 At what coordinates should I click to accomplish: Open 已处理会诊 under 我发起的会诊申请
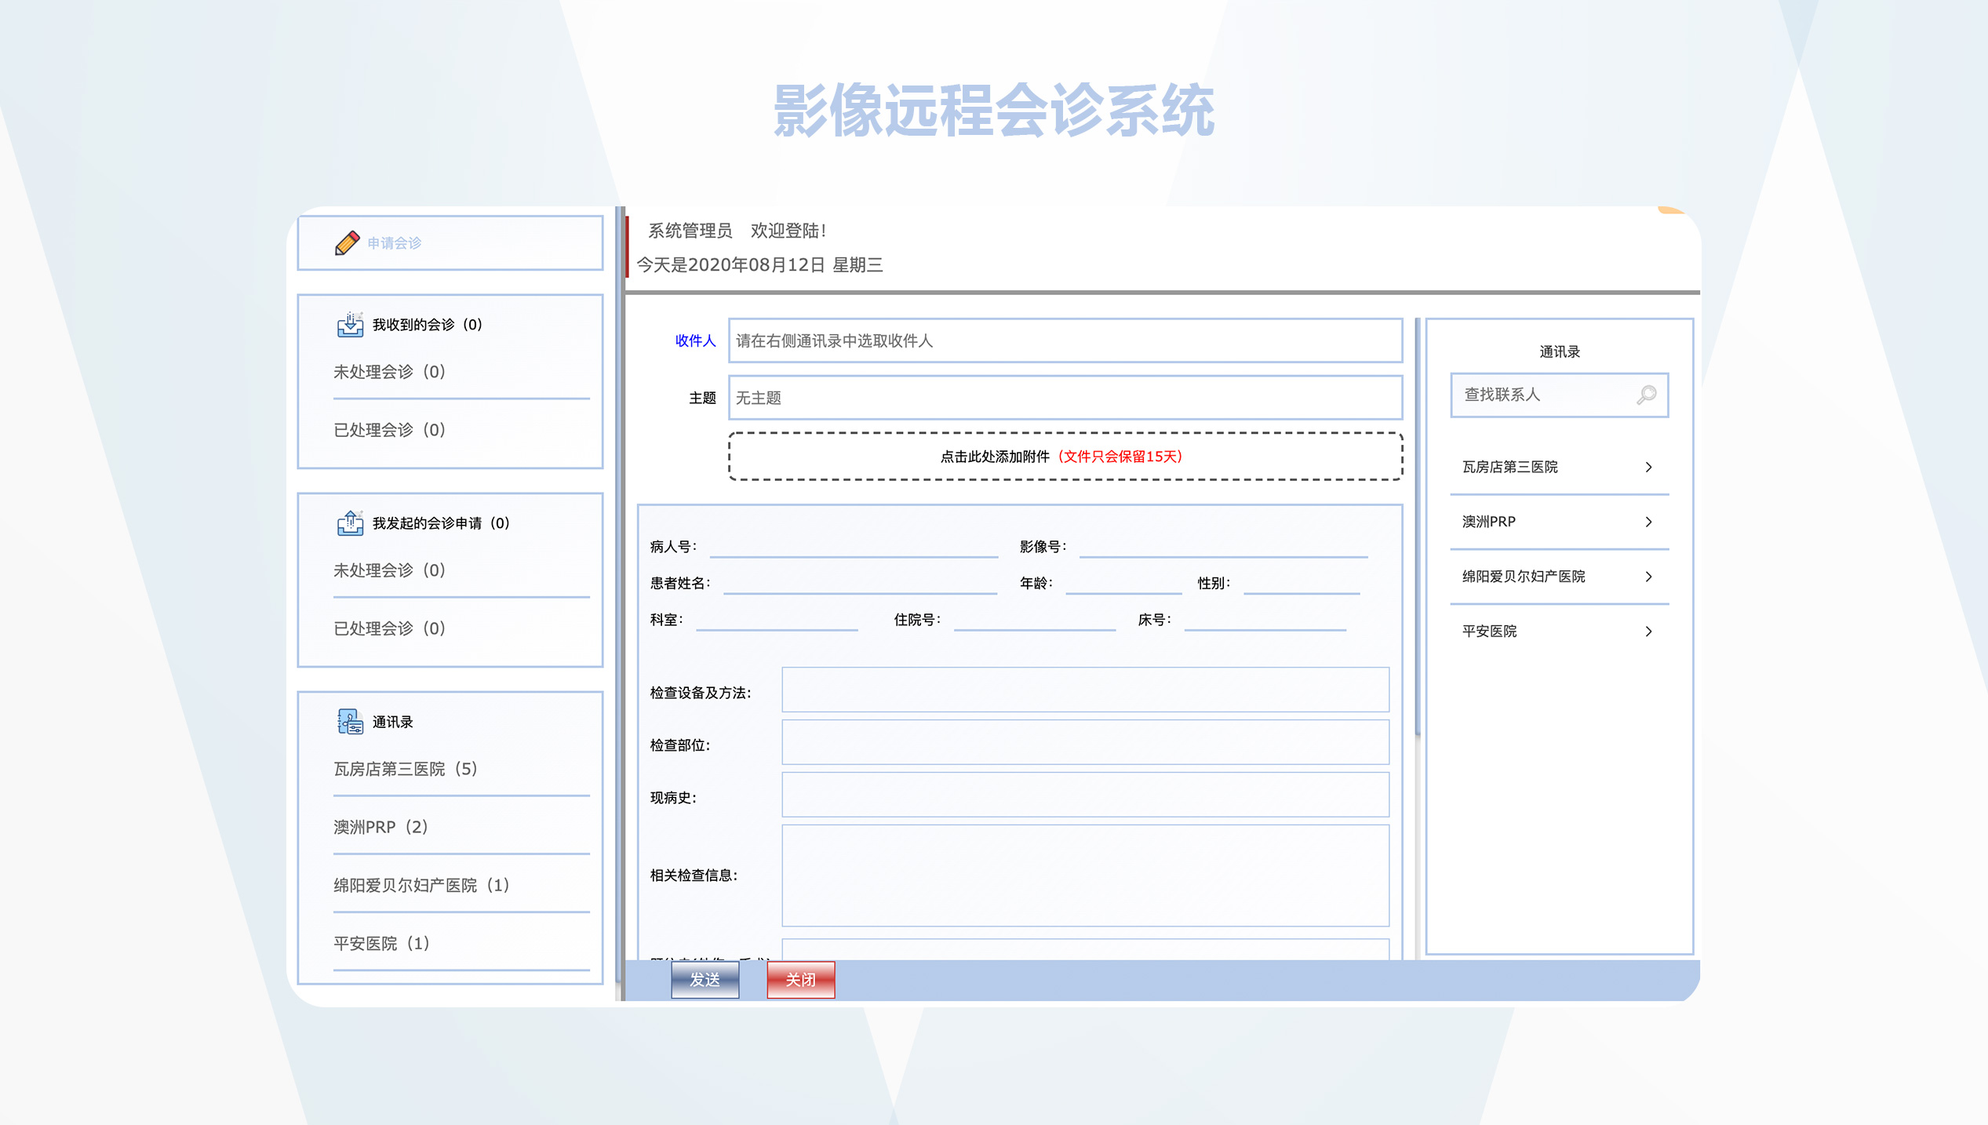pos(389,628)
